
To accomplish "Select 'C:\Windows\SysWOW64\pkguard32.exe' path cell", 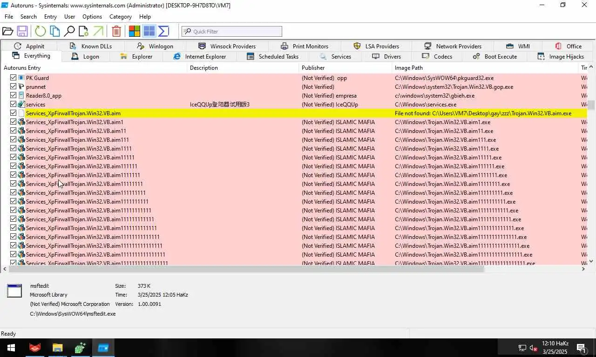I will 444,78.
